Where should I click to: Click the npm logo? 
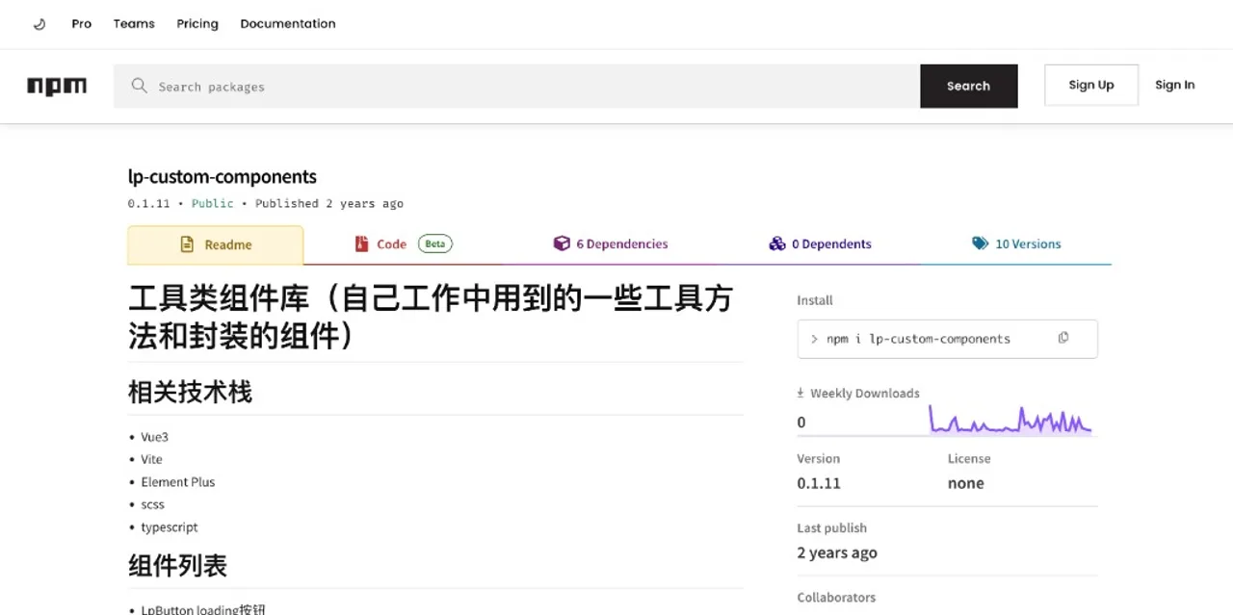point(57,86)
